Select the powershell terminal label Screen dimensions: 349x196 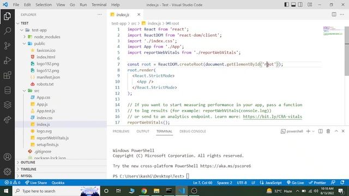click(x=292, y=131)
